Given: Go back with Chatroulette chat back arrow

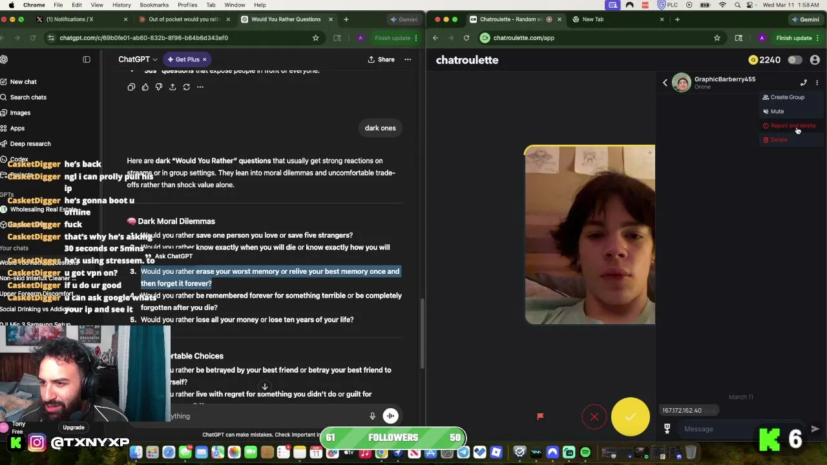Looking at the screenshot, I should (665, 83).
